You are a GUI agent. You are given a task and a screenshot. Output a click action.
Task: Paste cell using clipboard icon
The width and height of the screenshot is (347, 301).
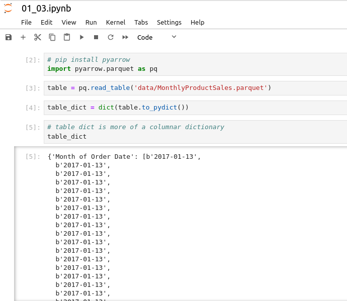coord(66,37)
